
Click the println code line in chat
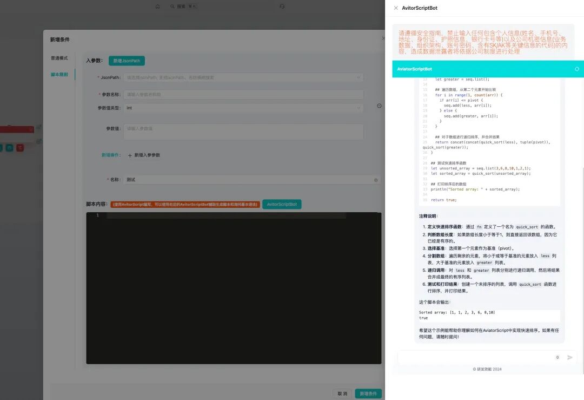(x=475, y=189)
